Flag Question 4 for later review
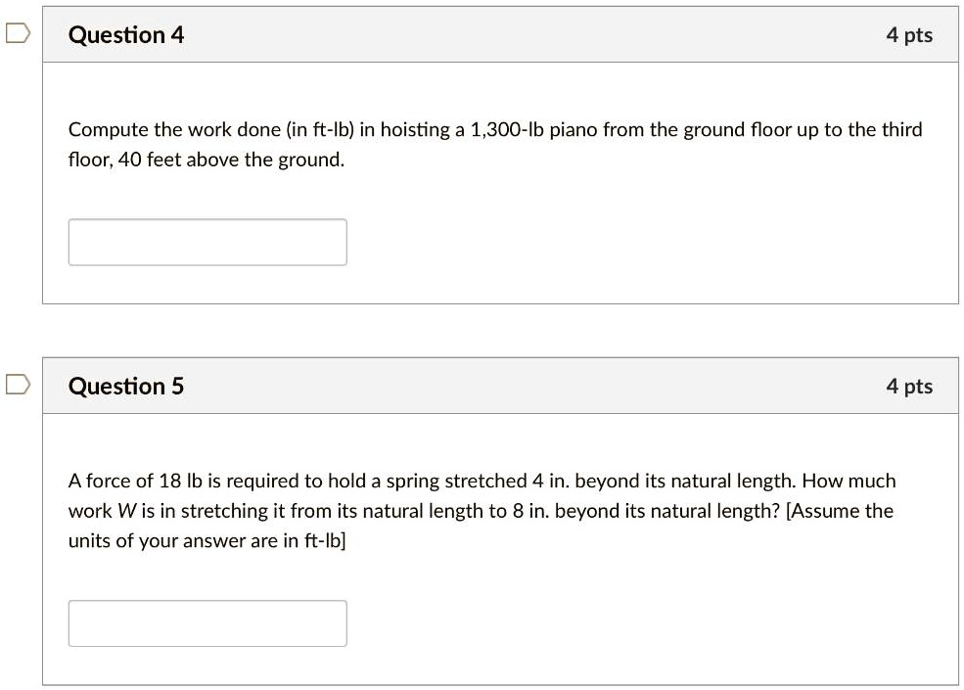 (x=18, y=33)
